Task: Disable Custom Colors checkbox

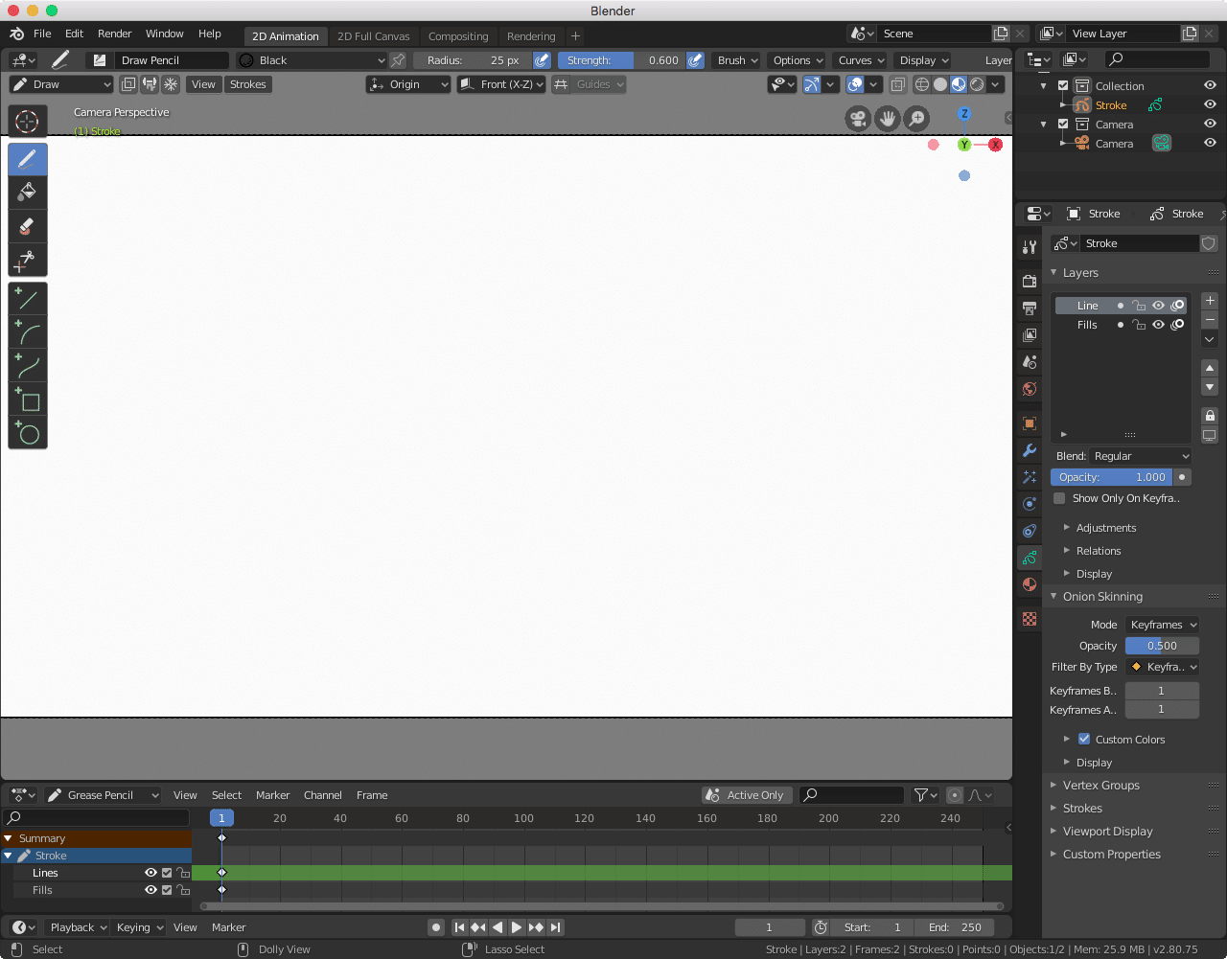Action: [1084, 740]
